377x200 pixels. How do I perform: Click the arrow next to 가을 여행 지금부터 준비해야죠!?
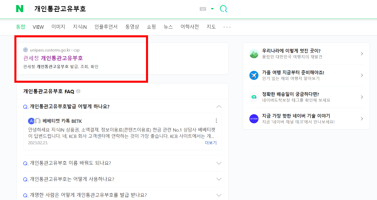pos(362,75)
